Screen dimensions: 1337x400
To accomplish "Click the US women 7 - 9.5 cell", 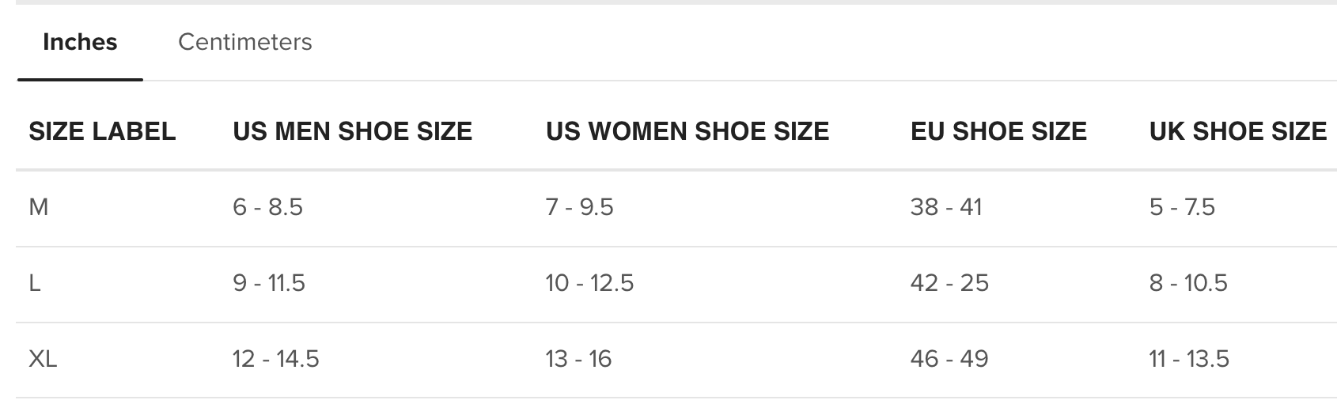I will click(x=579, y=207).
